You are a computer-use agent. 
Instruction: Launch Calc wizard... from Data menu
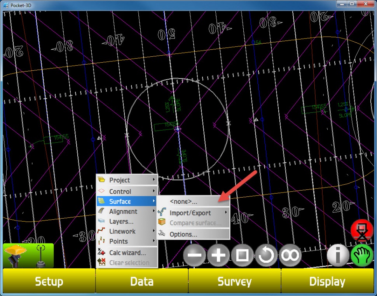(127, 253)
